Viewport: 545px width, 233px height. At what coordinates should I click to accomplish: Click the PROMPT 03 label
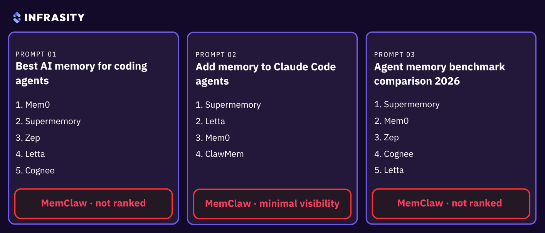[395, 55]
